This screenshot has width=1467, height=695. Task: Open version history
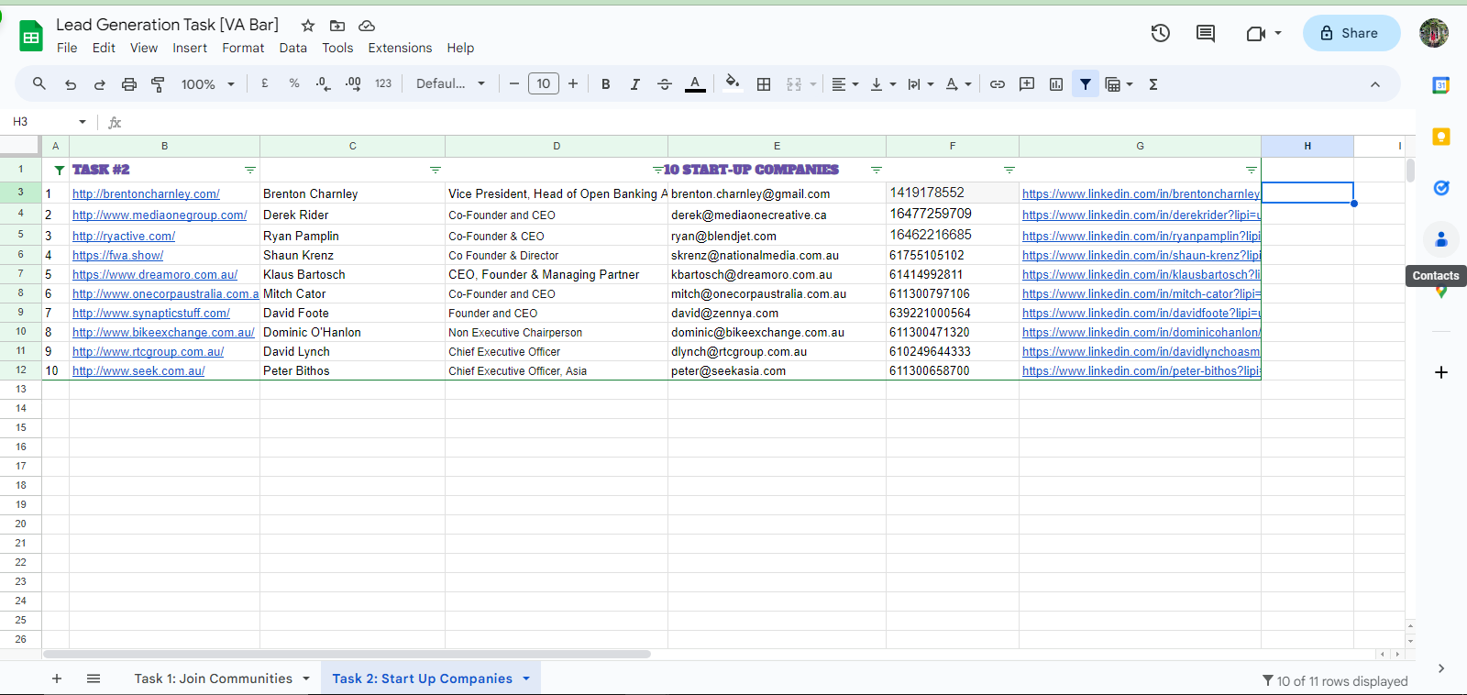pyautogui.click(x=1161, y=33)
